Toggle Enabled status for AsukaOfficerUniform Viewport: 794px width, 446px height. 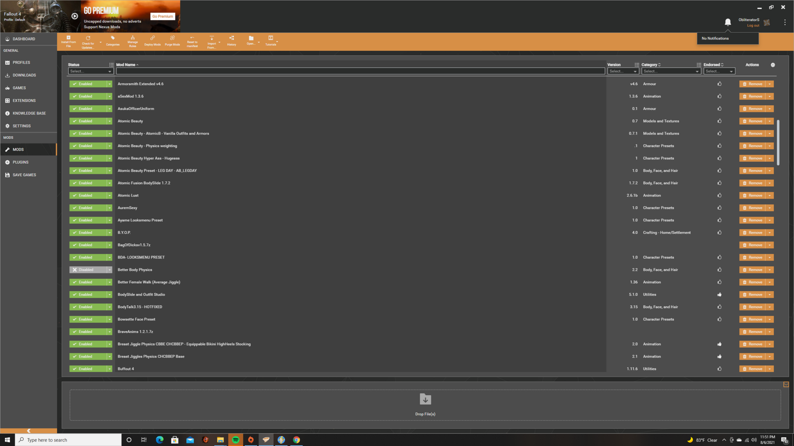click(x=88, y=109)
